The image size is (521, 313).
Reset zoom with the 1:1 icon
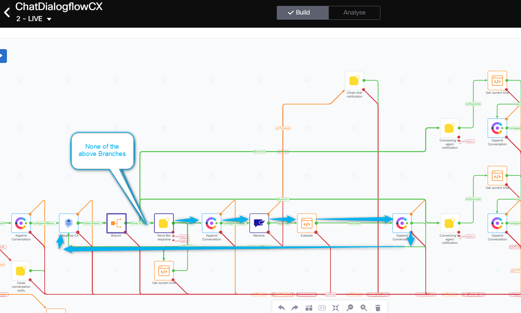[322, 308]
